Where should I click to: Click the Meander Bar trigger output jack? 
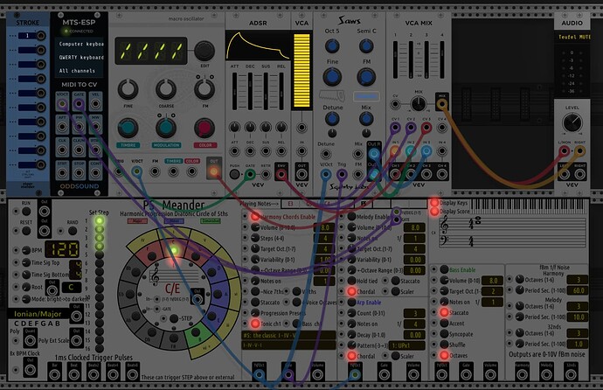54,374
